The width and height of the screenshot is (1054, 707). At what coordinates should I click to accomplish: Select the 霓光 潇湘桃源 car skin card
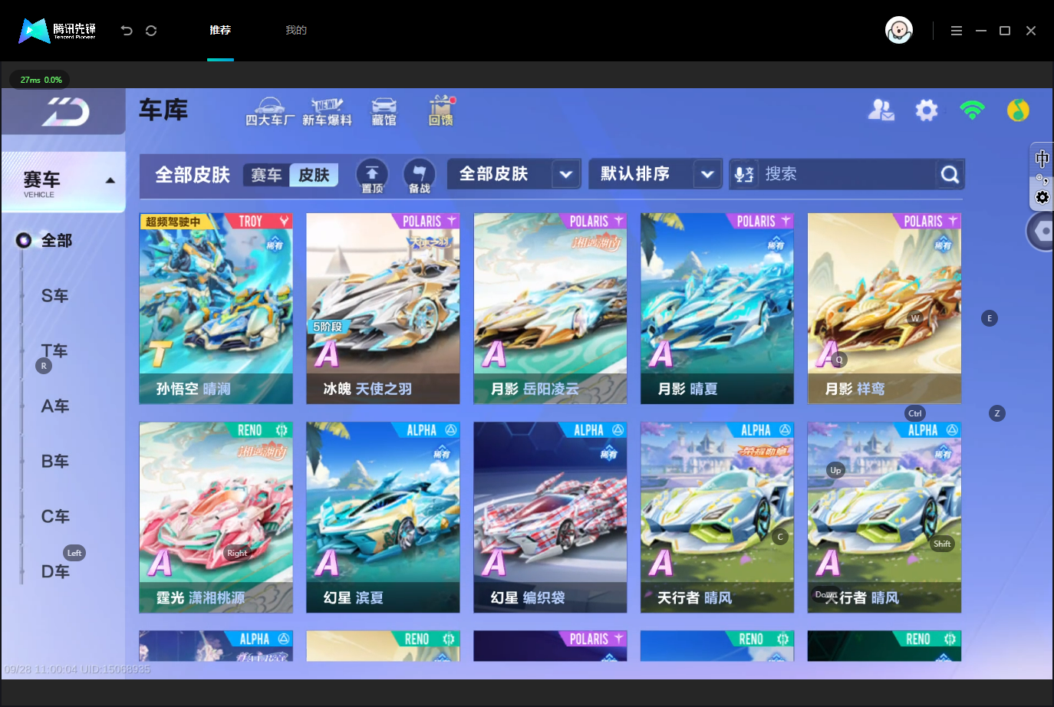pos(216,518)
